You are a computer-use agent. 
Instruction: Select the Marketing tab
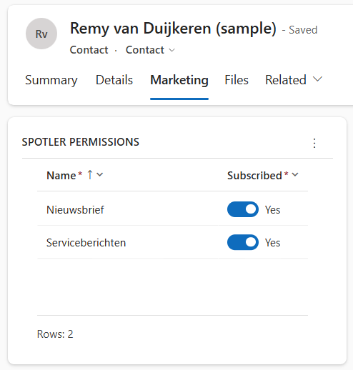click(x=179, y=80)
